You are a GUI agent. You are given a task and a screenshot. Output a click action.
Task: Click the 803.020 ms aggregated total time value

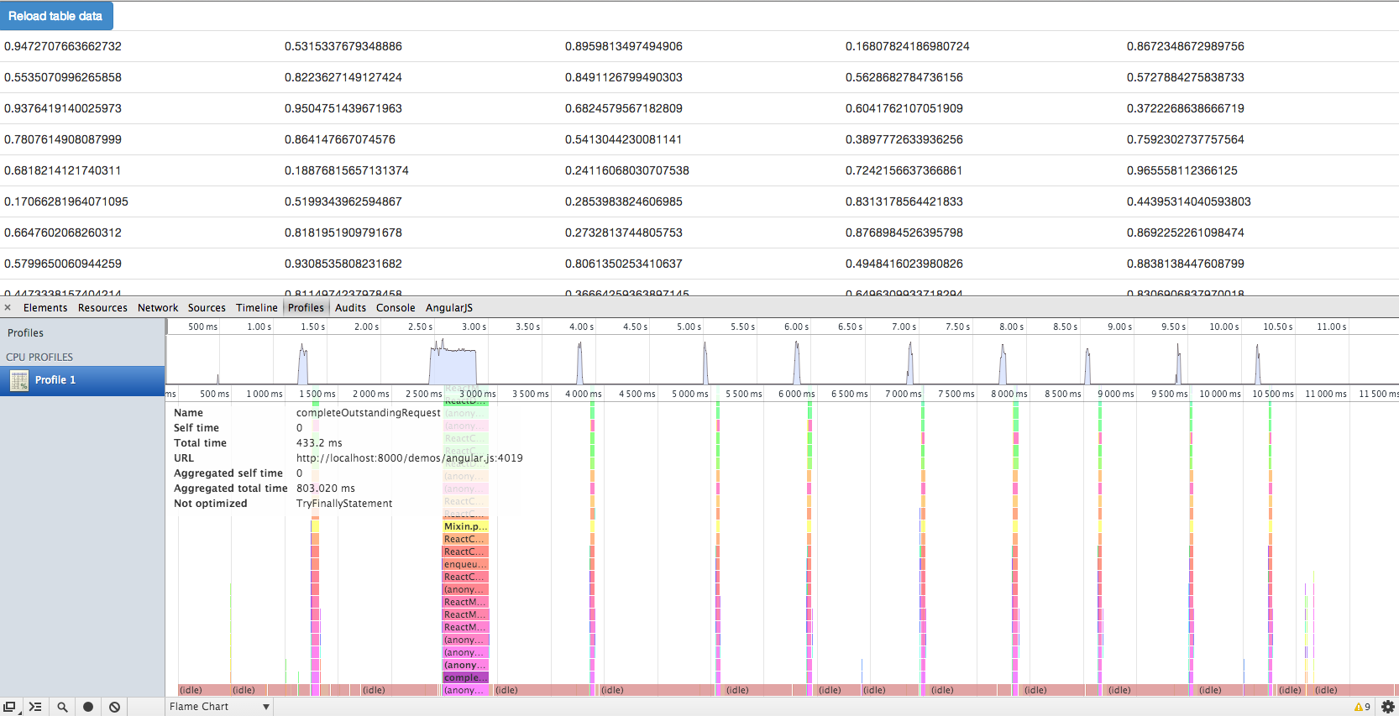coord(326,489)
